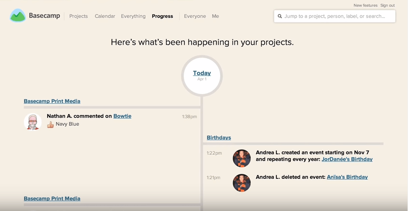The height and width of the screenshot is (211, 408).
Task: Click 'Andrea L. deleted an event' text
Action: [291, 177]
